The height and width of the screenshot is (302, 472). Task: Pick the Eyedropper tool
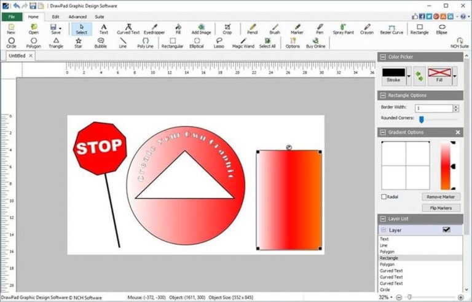[x=154, y=29]
